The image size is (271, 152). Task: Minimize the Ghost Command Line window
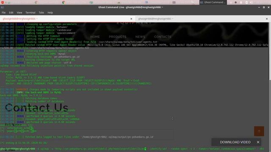[259, 7]
